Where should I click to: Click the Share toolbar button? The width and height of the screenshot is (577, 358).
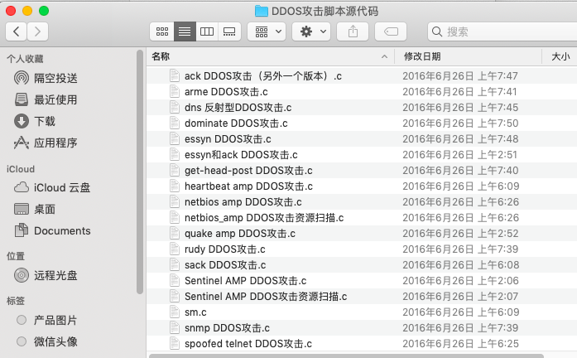pos(353,31)
